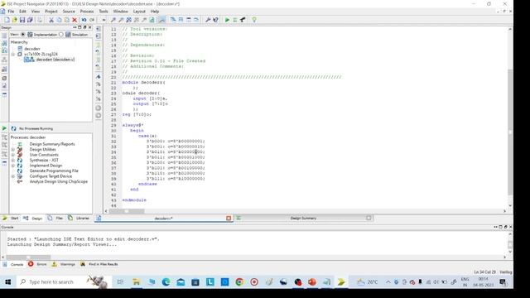Click the red X Delete icon
The image size is (530, 298).
click(75, 20)
